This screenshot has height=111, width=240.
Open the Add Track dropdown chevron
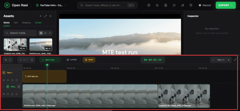pos(57,60)
